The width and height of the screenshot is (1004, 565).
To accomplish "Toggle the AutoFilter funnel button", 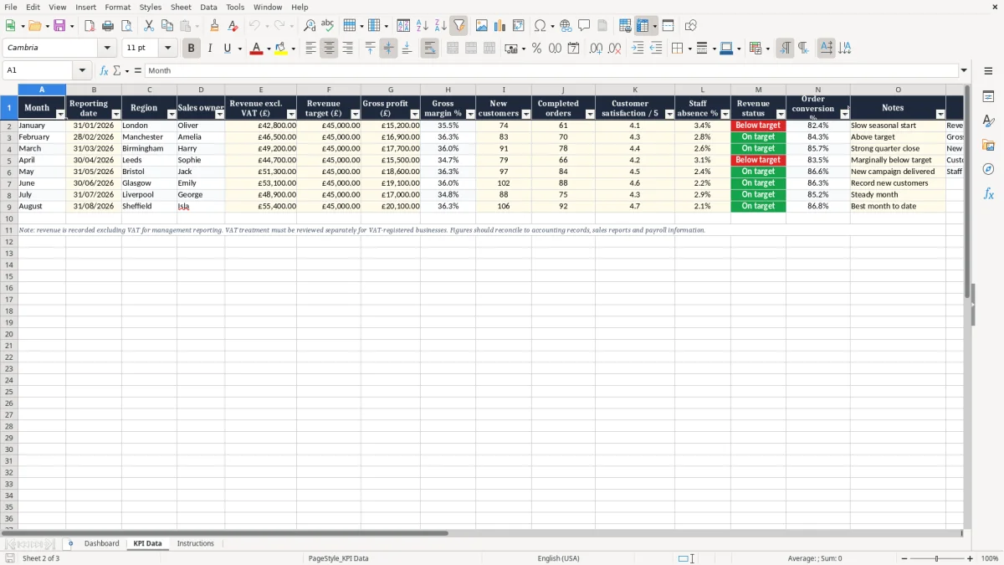I will 458,26.
